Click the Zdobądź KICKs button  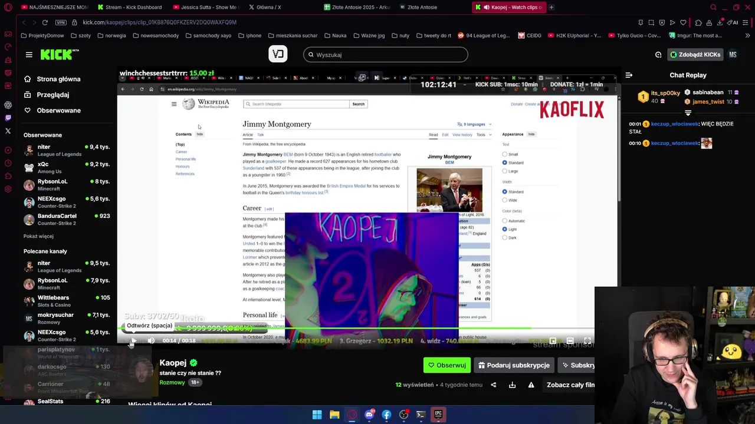695,55
